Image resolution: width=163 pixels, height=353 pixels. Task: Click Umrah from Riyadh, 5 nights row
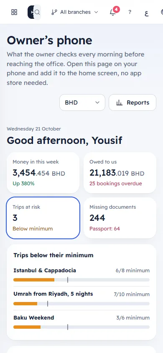click(81, 298)
